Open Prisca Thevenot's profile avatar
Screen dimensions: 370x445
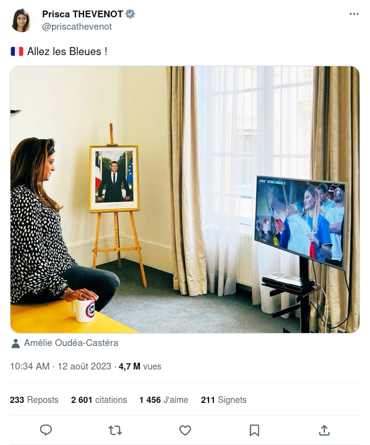21,20
